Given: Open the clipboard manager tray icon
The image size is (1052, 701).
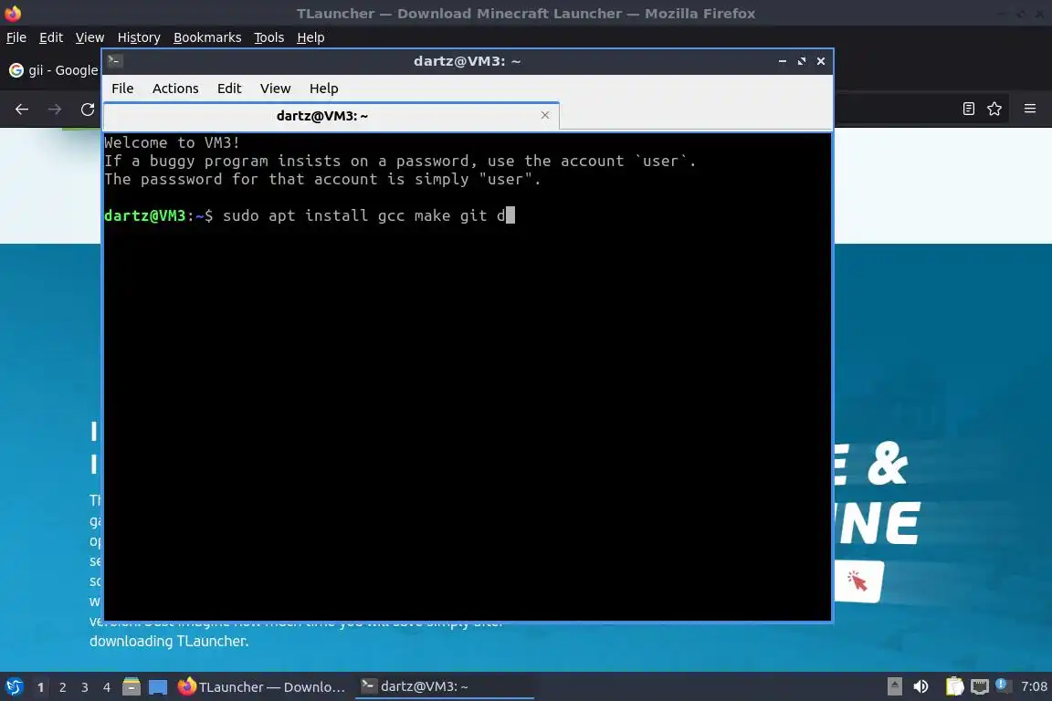Looking at the screenshot, I should click(954, 686).
